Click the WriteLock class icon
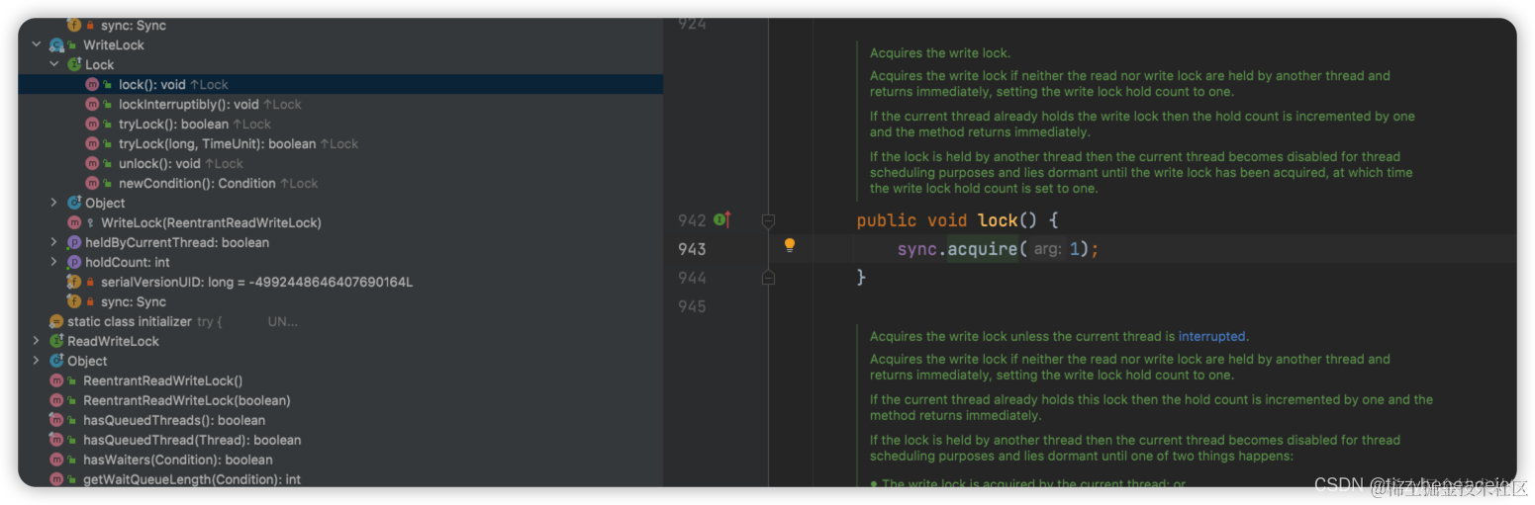 [x=57, y=45]
